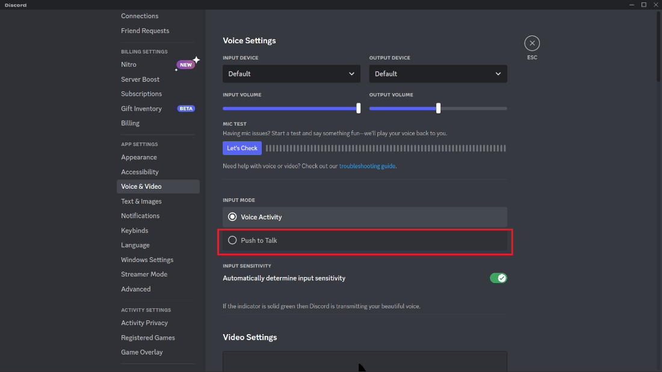Close settings with the ESC X icon
The image size is (662, 372).
pos(532,43)
